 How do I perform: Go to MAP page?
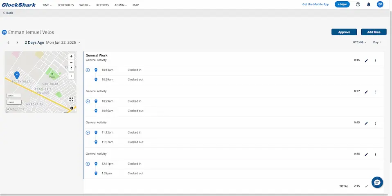coord(136,5)
